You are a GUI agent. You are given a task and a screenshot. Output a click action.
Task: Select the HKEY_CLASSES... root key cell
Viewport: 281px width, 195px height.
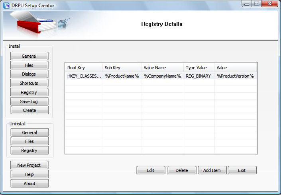[84, 76]
